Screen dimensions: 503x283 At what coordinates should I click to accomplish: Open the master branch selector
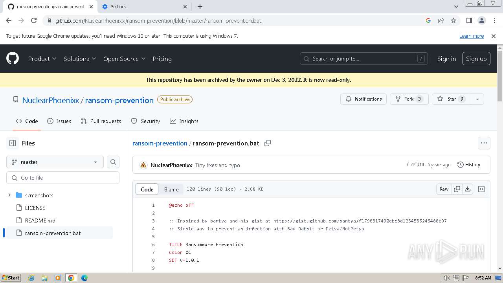click(x=55, y=162)
